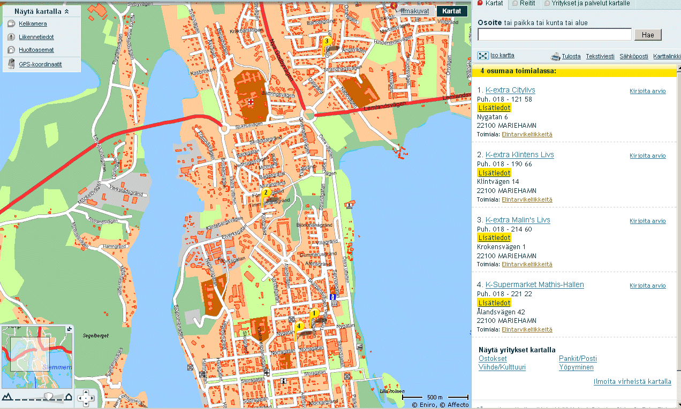
Task: Open the K-extra Malin's Livs result
Action: tap(518, 220)
